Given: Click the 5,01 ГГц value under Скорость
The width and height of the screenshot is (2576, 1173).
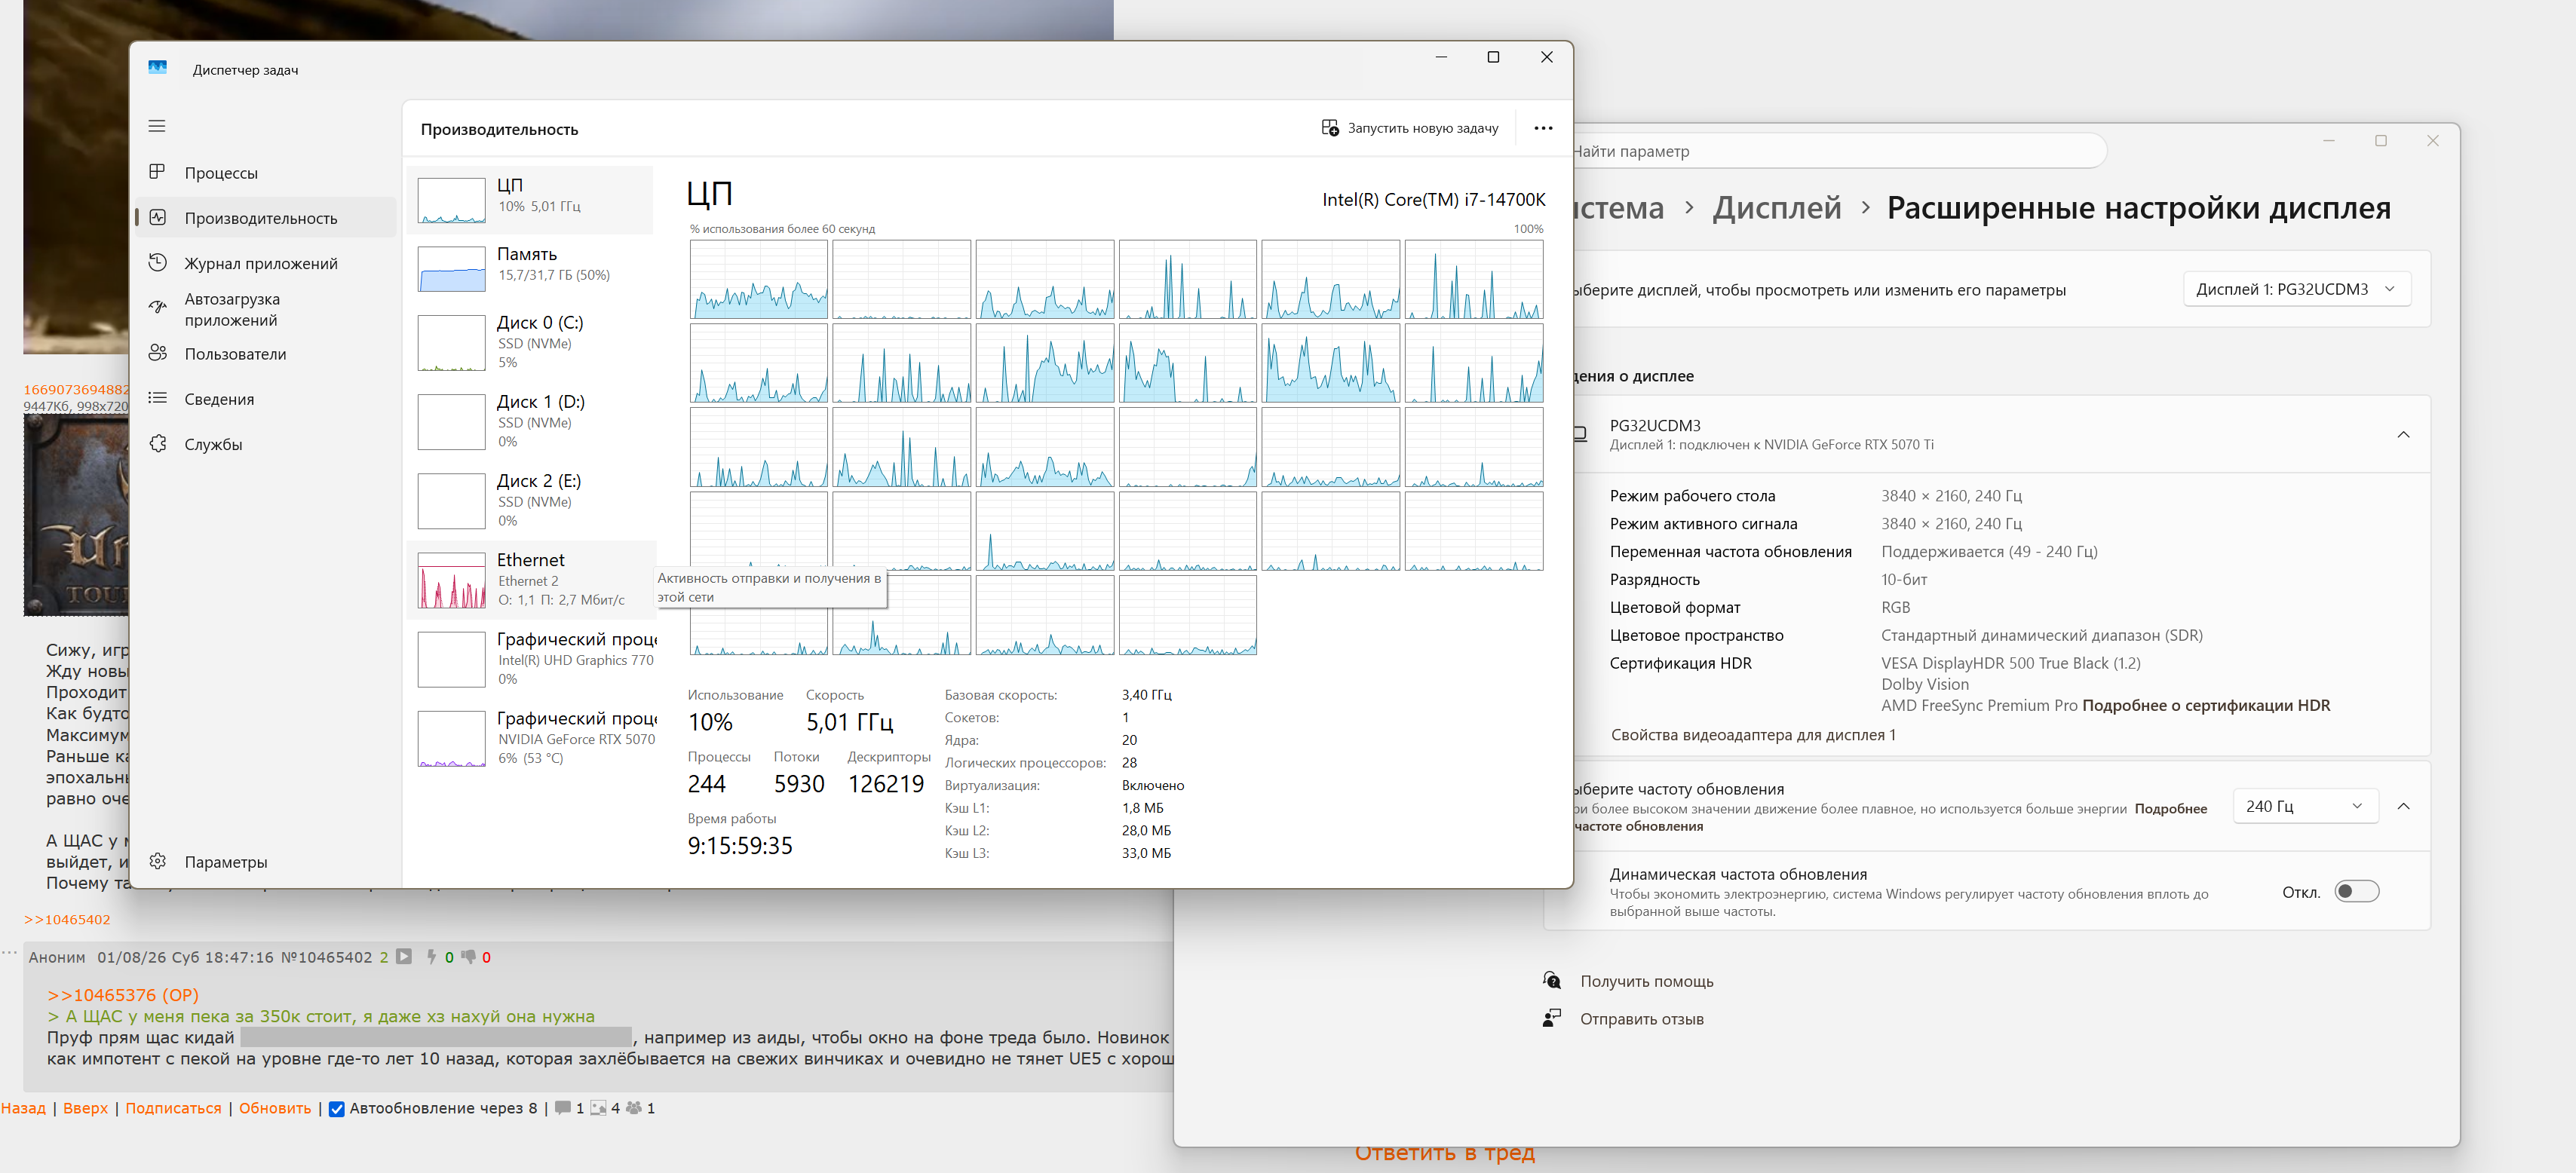Looking at the screenshot, I should tap(849, 722).
